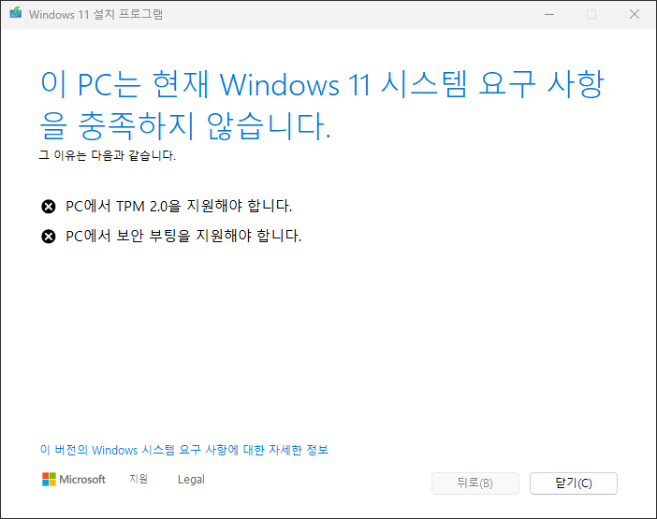Open the Windows system requirements details link

[x=184, y=450]
